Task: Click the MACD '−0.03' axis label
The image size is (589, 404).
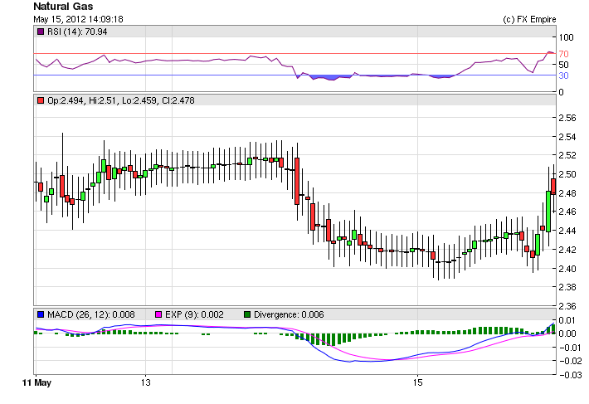Action: 570,375
